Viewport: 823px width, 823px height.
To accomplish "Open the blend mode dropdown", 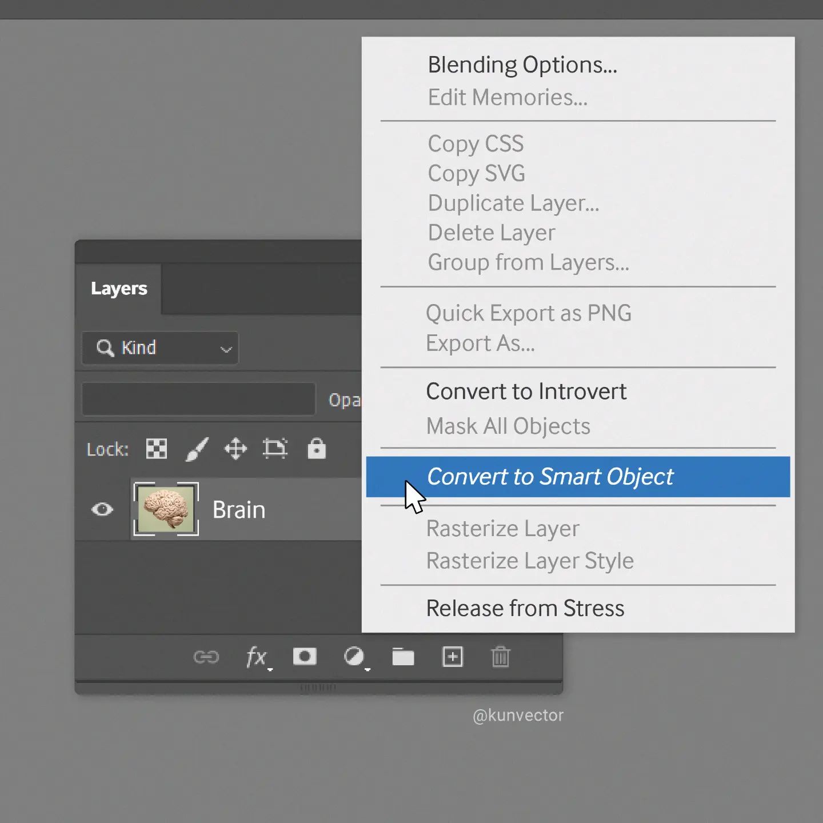I will tap(198, 399).
